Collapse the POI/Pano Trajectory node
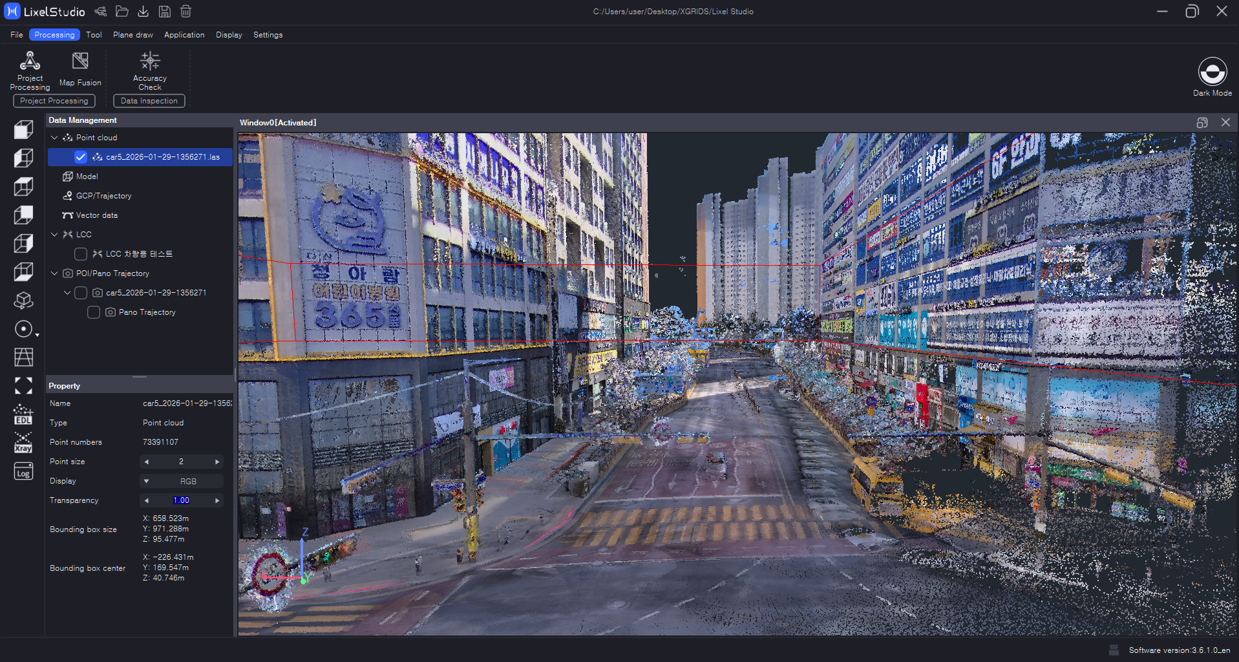The height and width of the screenshot is (662, 1239). [54, 273]
